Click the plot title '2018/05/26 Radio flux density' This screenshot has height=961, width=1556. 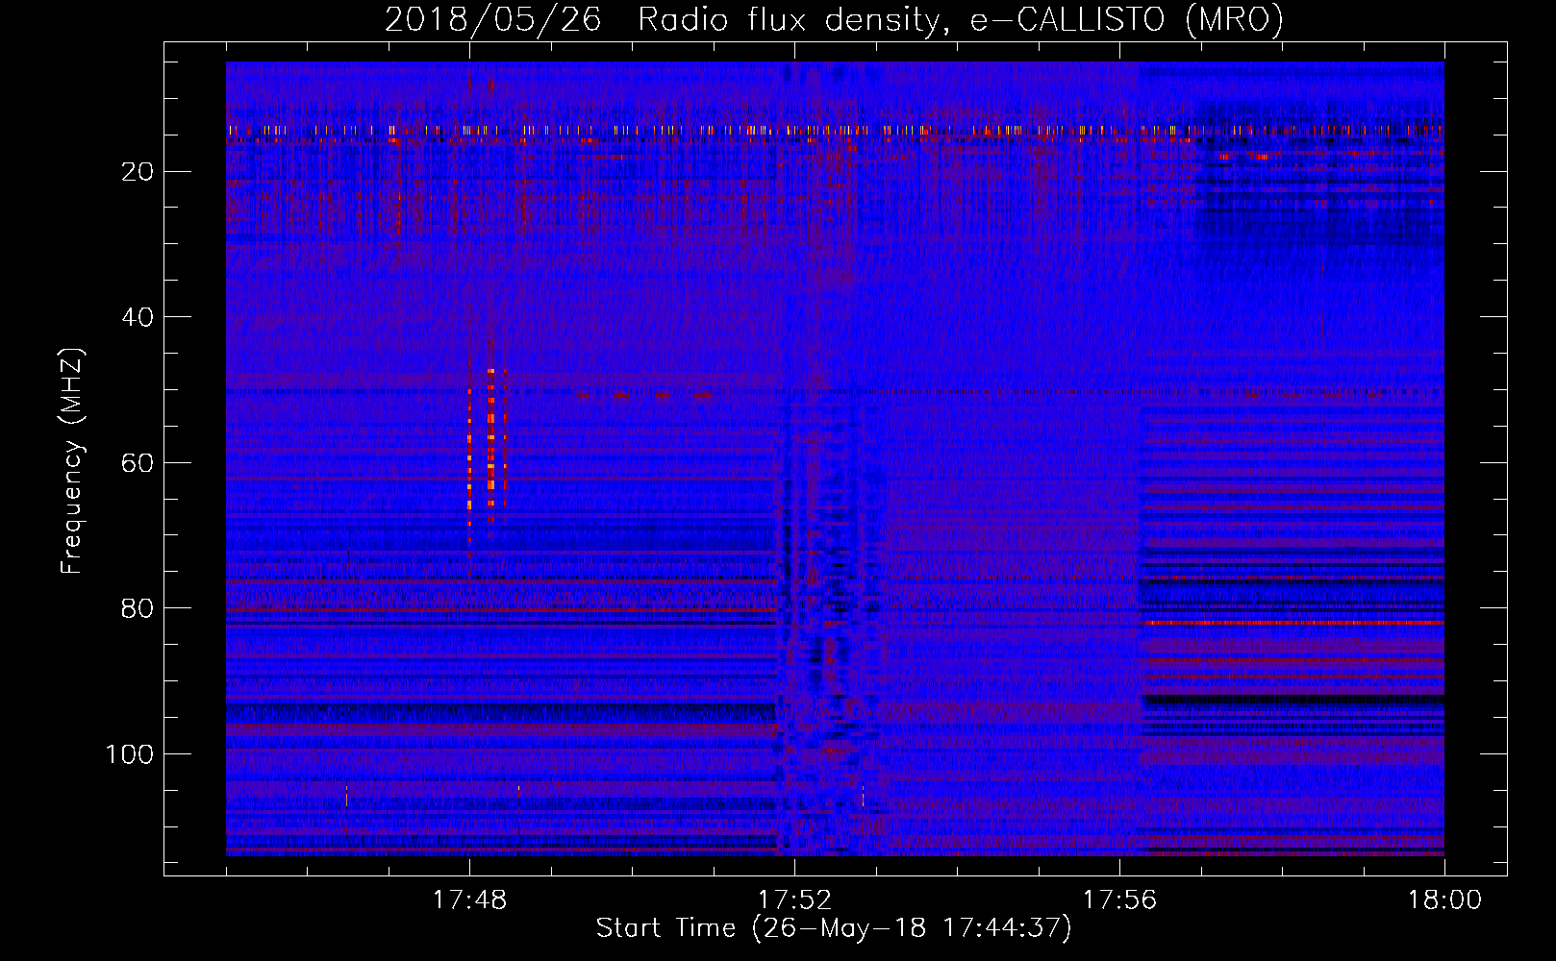pyautogui.click(x=664, y=20)
